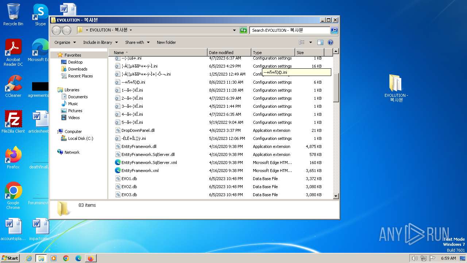Expand the address bar history dropdown

click(x=234, y=30)
